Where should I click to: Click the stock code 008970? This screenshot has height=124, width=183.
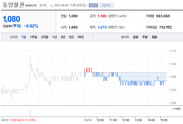pyautogui.click(x=31, y=6)
